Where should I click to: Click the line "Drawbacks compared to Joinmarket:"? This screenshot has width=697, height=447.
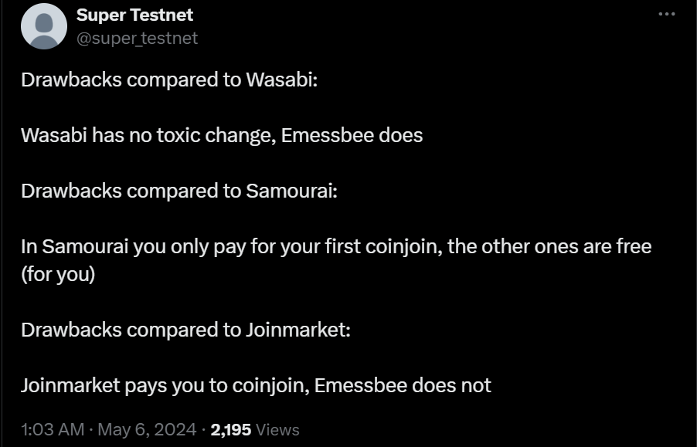tap(185, 330)
